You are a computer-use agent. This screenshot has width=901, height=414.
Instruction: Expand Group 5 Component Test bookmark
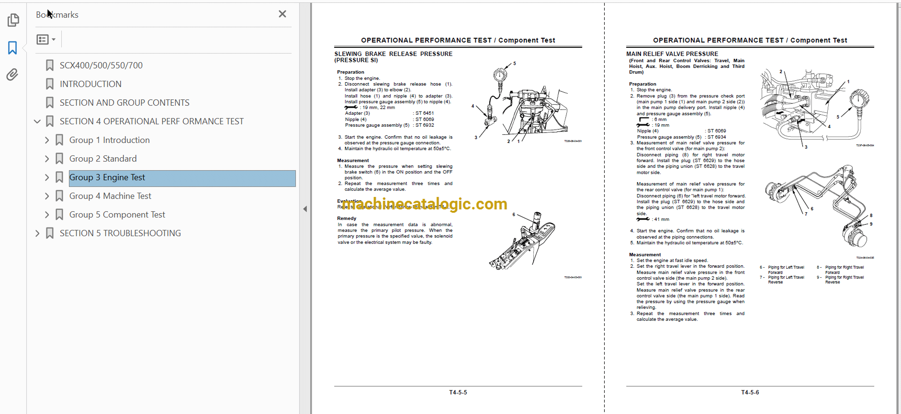click(47, 215)
